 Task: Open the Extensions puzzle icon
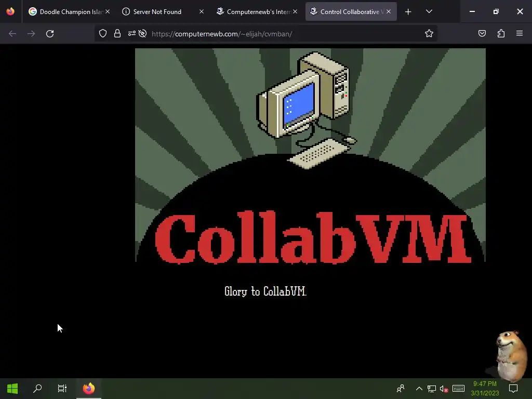[x=501, y=33]
